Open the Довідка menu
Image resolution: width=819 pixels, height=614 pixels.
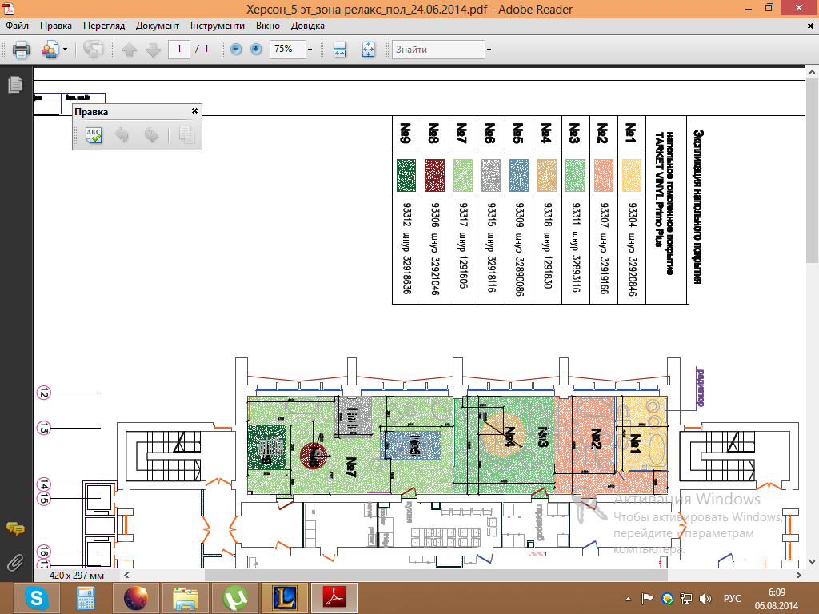(308, 26)
